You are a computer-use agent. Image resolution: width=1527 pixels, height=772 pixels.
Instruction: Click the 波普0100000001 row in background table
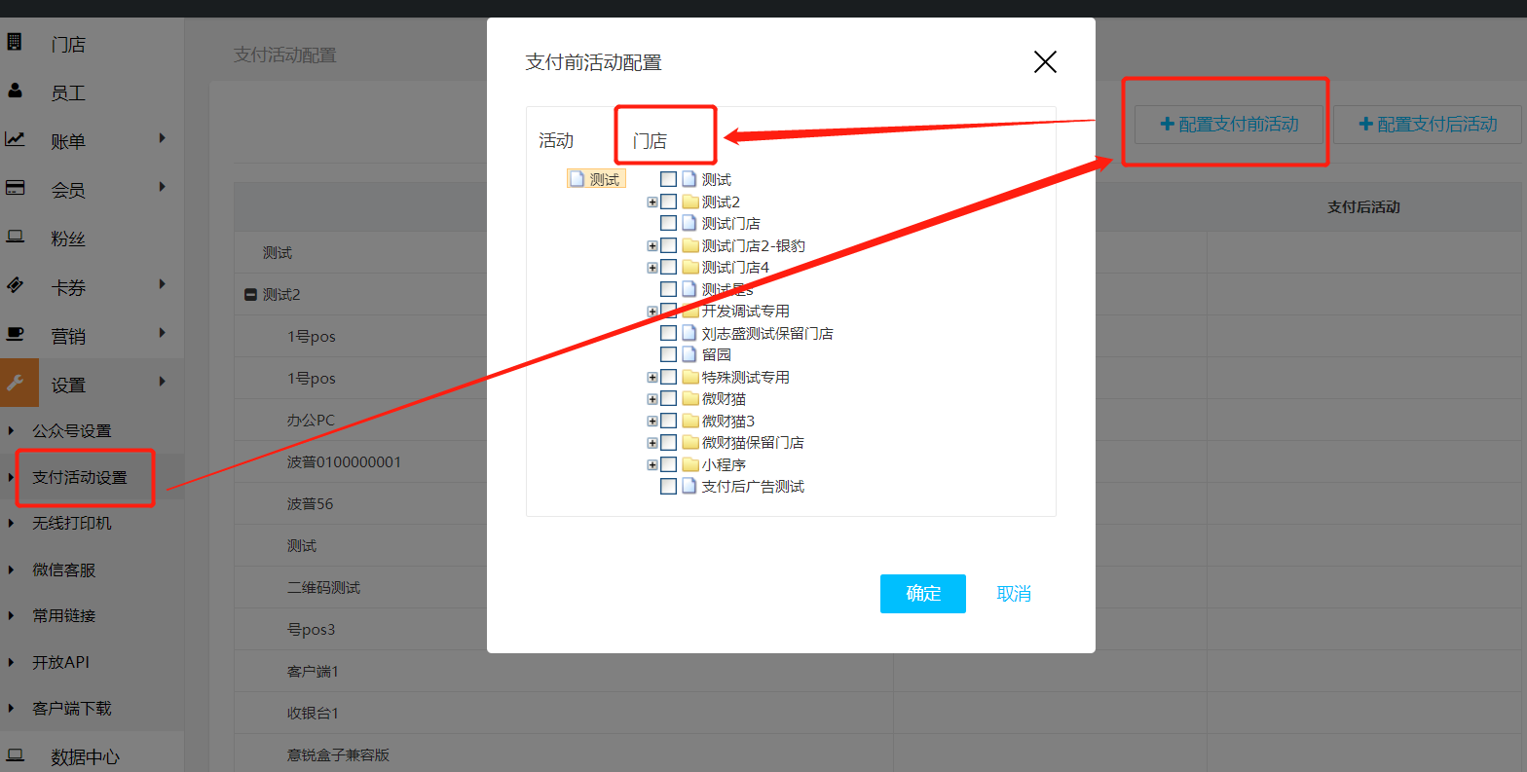(x=564, y=461)
